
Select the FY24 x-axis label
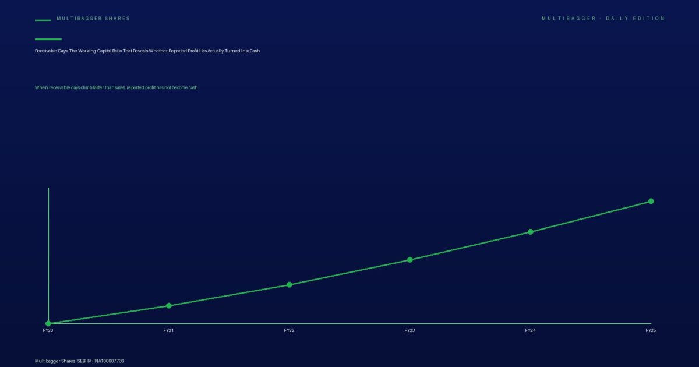tap(531, 330)
